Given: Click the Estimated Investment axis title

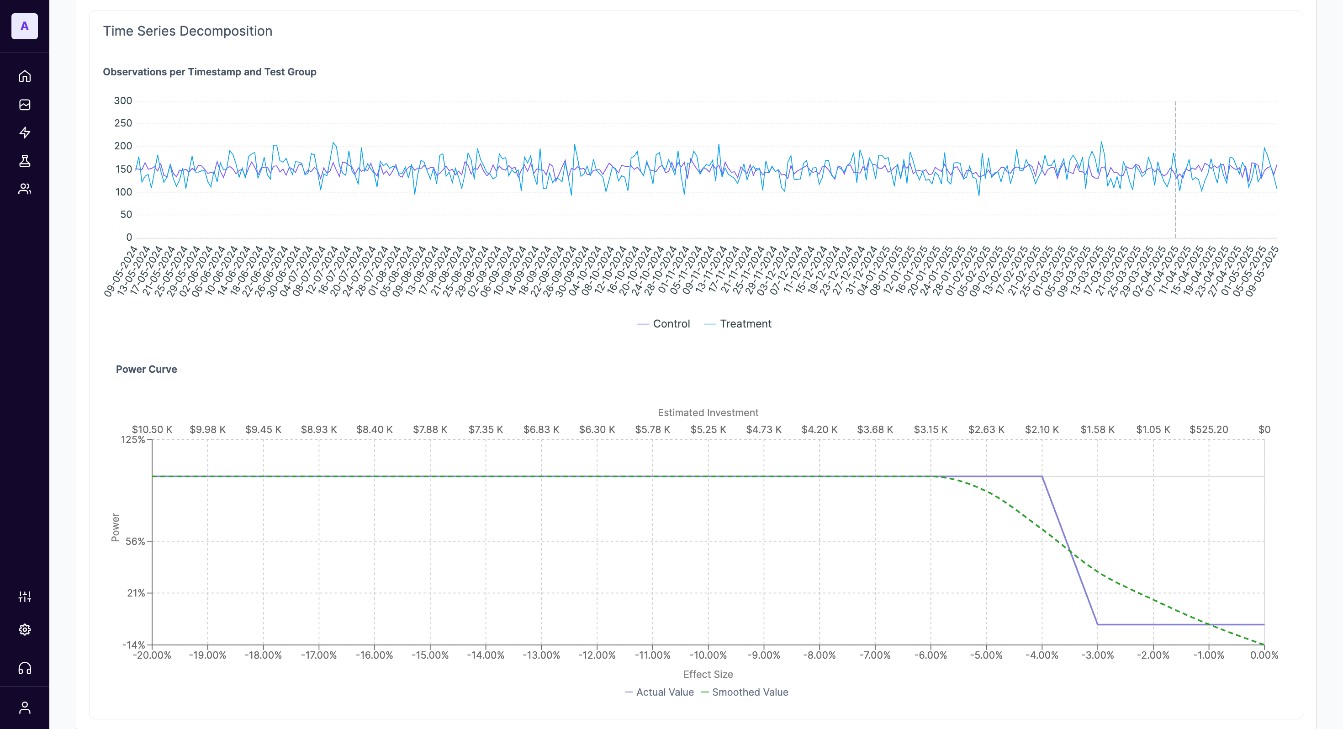Looking at the screenshot, I should click(708, 412).
